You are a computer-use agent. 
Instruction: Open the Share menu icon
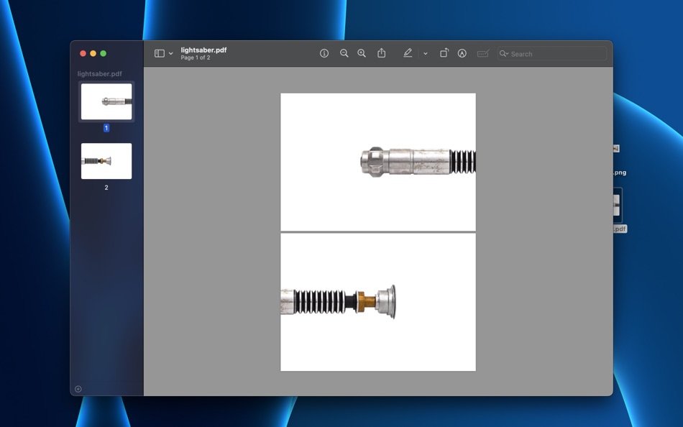point(382,52)
